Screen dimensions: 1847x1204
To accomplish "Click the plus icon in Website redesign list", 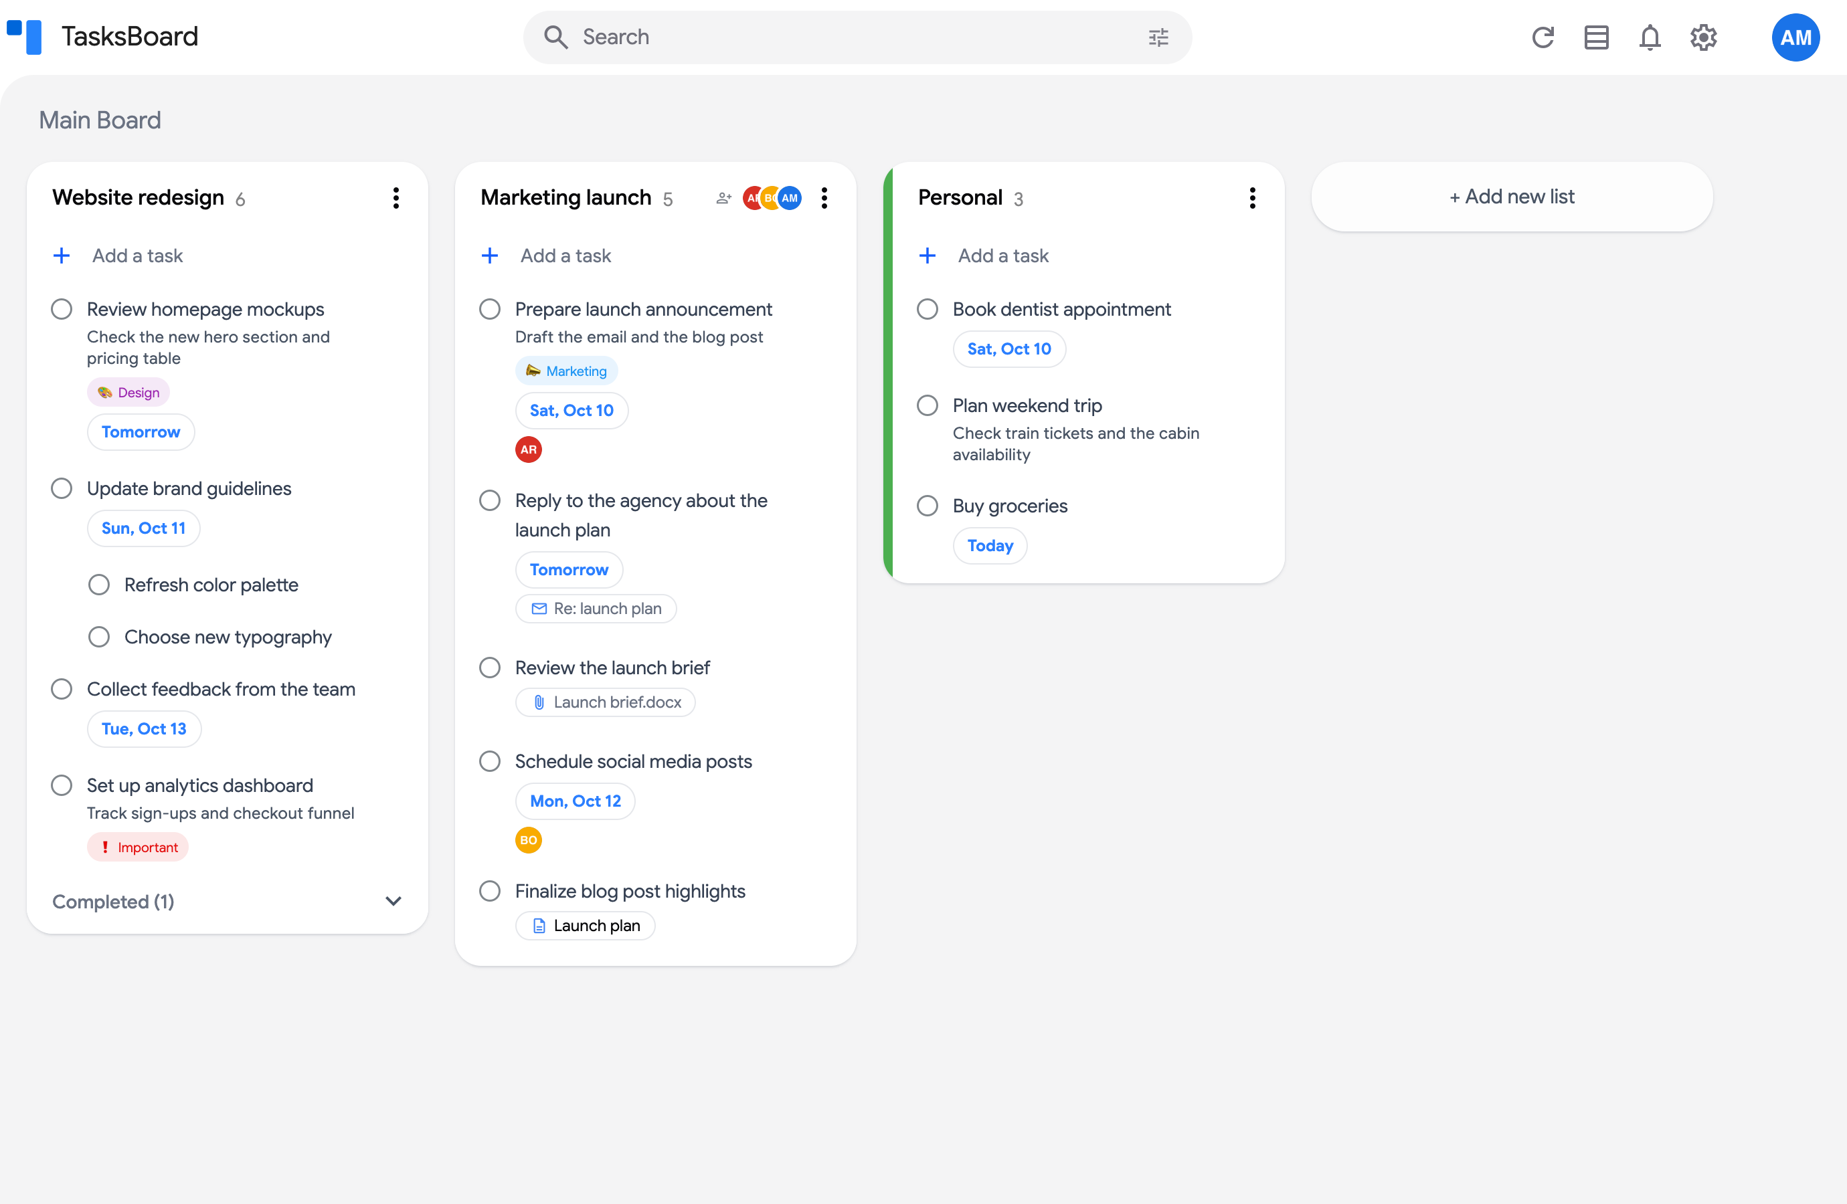I will coord(62,256).
